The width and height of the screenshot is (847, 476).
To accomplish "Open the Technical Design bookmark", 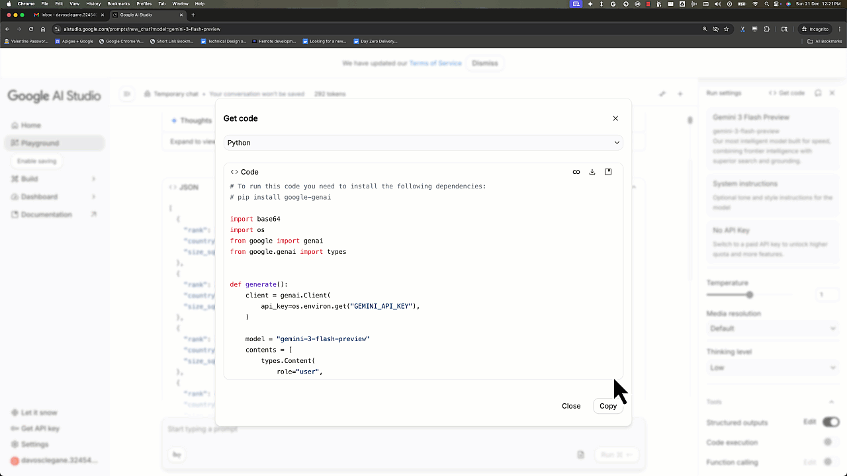I will click(224, 41).
